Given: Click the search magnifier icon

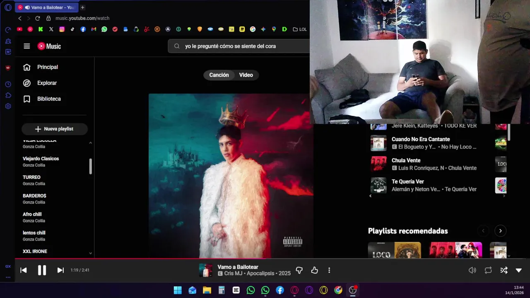Looking at the screenshot, I should pos(177,46).
